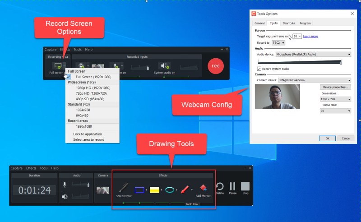The height and width of the screenshot is (222, 361).
Task: Uncheck Record system audio checkbox
Action: [259, 69]
